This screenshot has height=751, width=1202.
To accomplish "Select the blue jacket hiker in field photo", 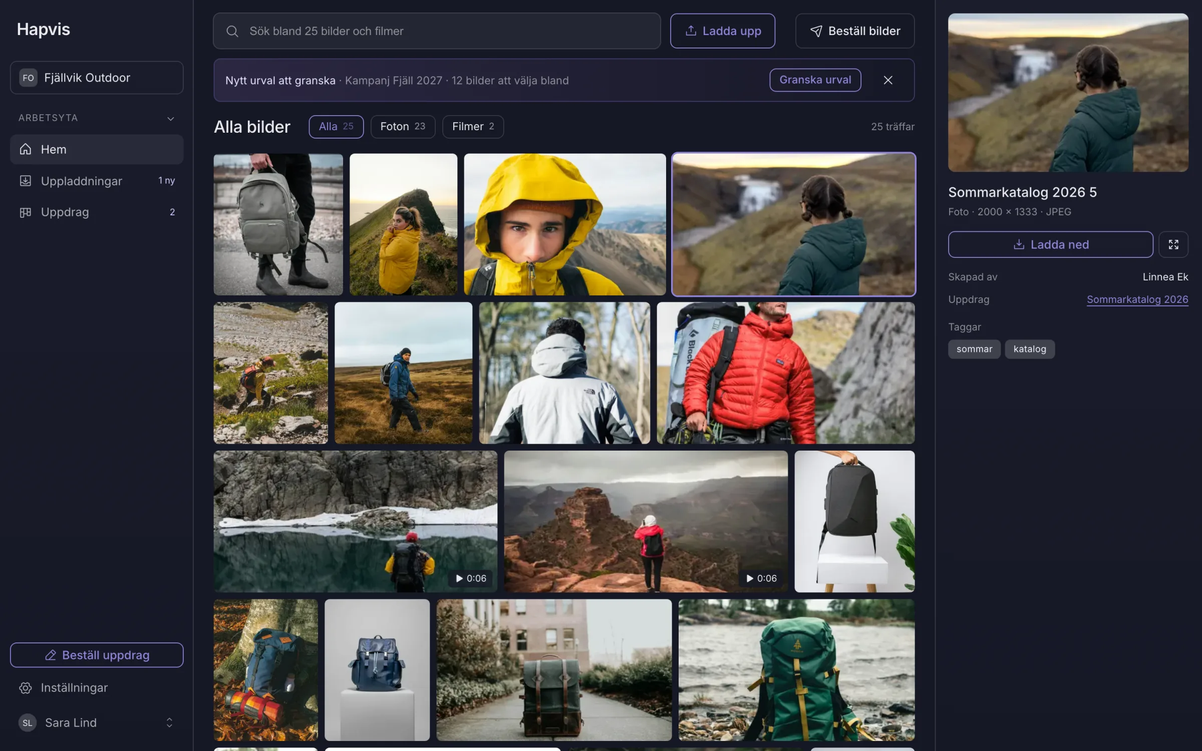I will [x=404, y=373].
